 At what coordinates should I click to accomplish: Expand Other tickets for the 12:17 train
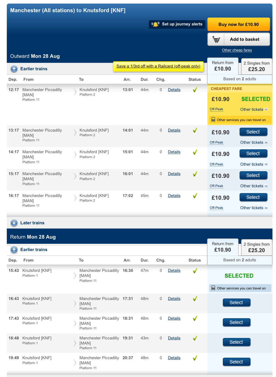[254, 109]
